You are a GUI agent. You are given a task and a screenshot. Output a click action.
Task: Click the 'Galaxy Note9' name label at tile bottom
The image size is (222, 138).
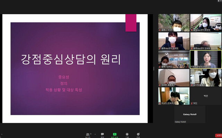coord(180,122)
